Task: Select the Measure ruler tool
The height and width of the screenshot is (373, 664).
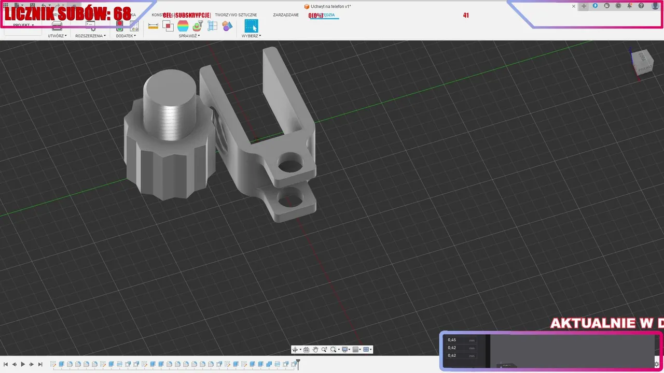Action: point(153,26)
